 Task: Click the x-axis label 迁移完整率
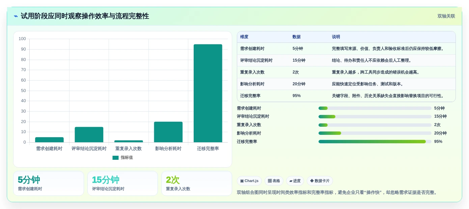click(x=208, y=149)
